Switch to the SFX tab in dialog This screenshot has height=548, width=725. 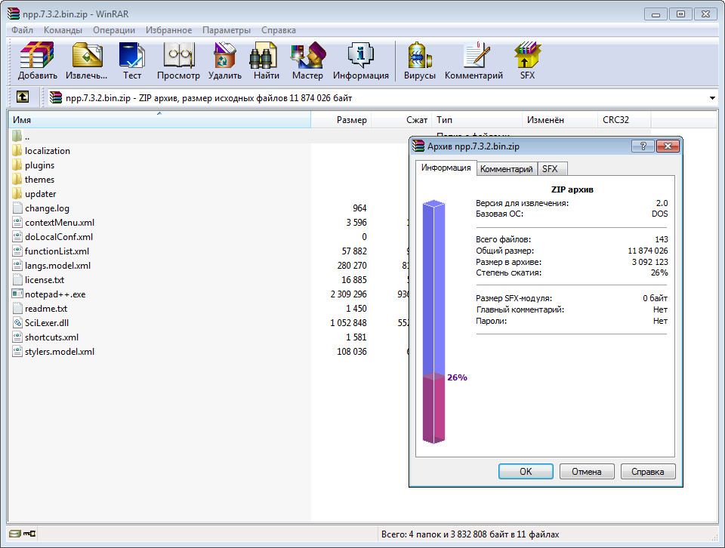550,169
